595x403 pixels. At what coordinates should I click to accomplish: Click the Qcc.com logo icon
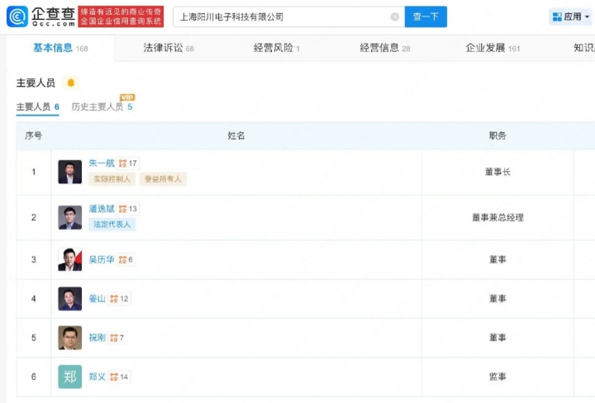17,17
